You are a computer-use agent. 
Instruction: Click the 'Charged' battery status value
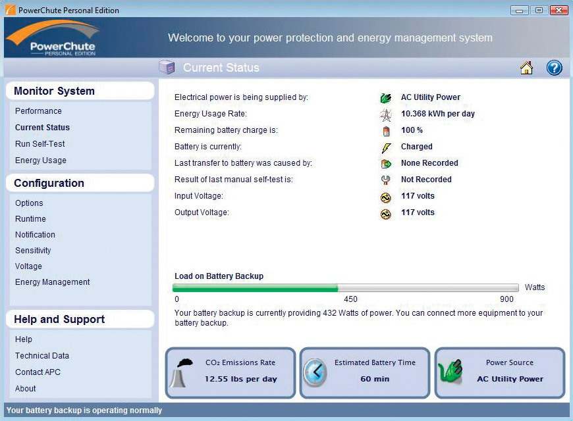(417, 147)
